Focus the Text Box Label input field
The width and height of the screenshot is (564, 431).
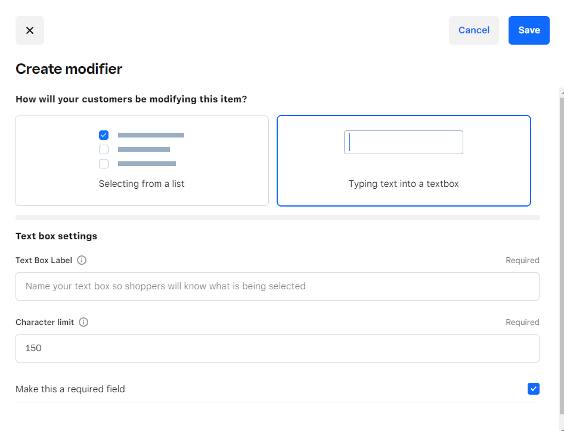coord(277,286)
